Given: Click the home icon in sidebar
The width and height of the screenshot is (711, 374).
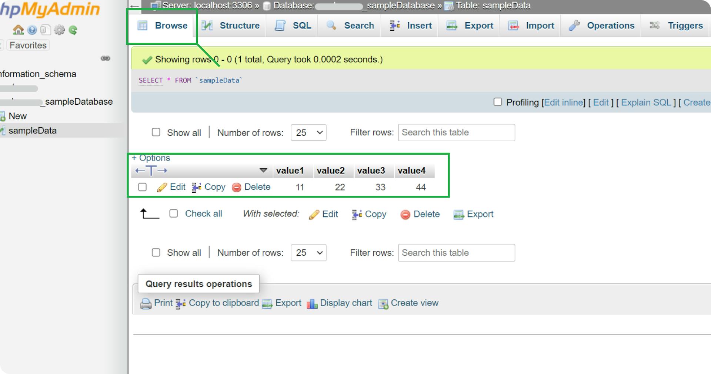Looking at the screenshot, I should tap(18, 30).
